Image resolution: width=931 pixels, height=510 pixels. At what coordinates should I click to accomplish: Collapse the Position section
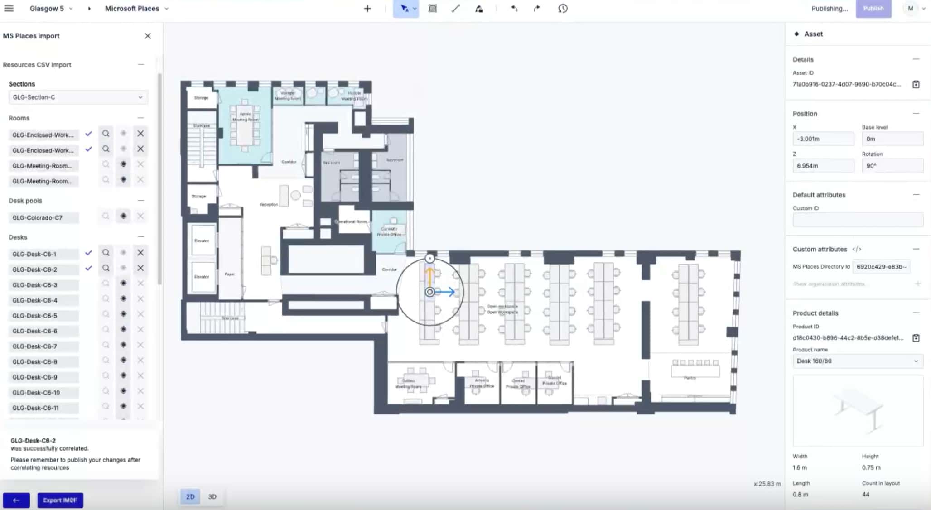coord(916,113)
